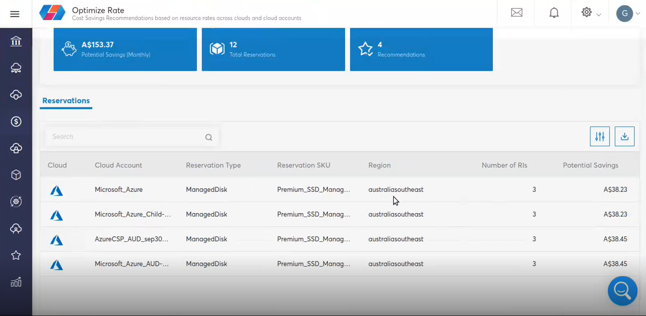Open the user avatar G menu
Viewport: 646px width, 316px height.
[x=625, y=14]
